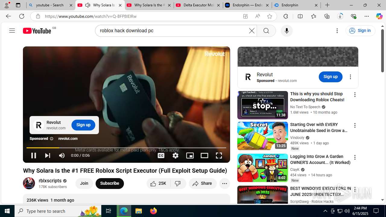The height and width of the screenshot is (217, 386).
Task: Enter full screen video
Action: [219, 156]
